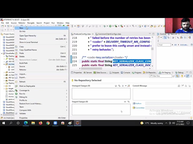Image resolution: width=193 pixels, height=144 pixels.
Task: Expand the target folder tree node
Action: [x=4, y=88]
